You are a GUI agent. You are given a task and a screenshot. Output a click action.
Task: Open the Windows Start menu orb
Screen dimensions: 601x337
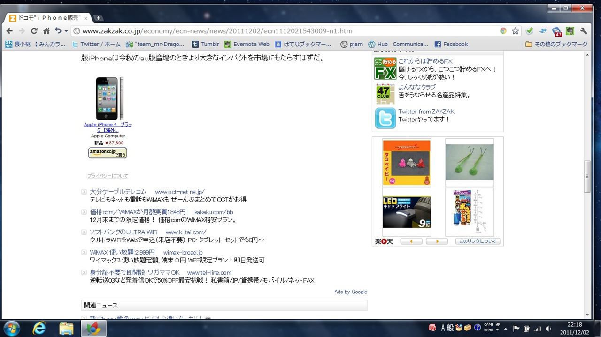[11, 328]
